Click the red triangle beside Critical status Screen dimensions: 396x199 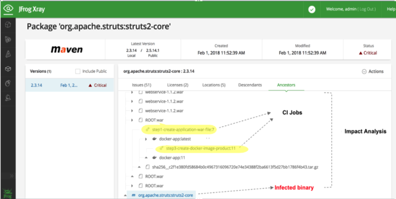click(x=361, y=53)
